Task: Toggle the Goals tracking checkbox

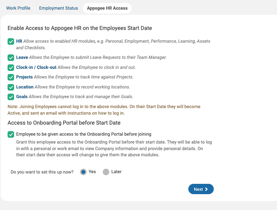Action: pos(11,96)
